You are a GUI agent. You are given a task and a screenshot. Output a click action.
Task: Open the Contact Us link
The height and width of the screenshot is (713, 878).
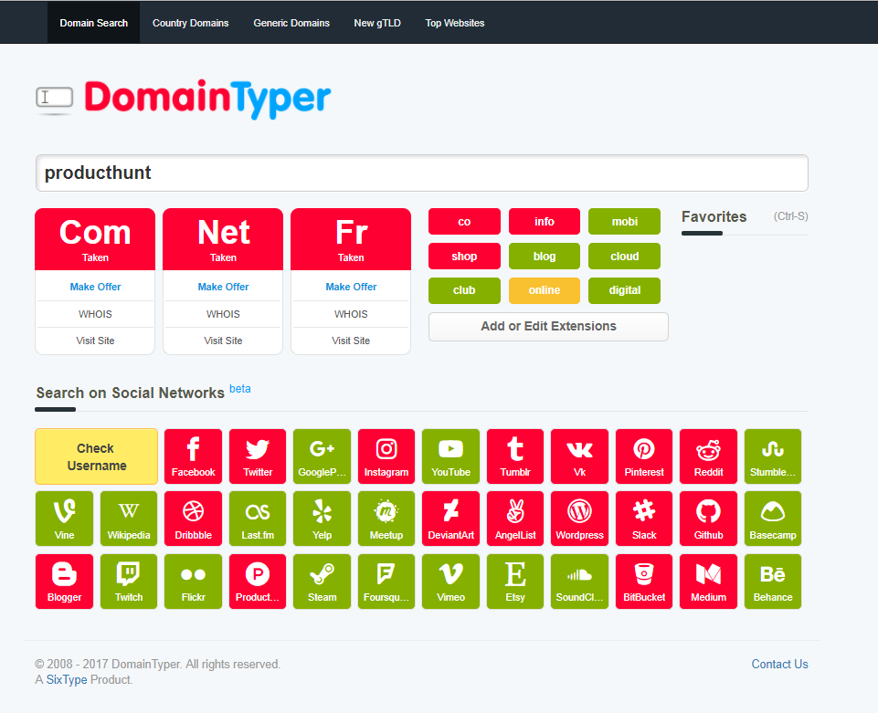(779, 664)
